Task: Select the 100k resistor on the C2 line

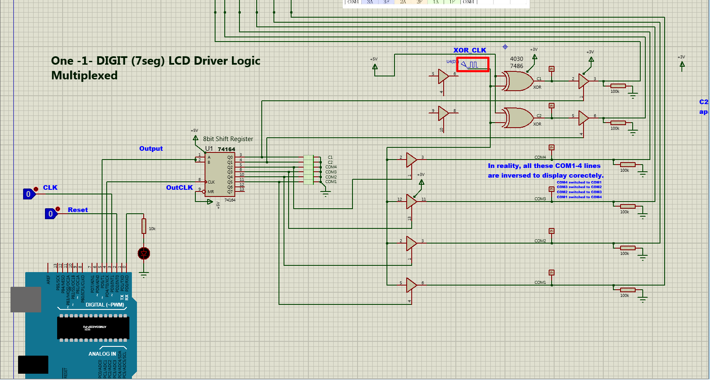Action: [x=618, y=123]
